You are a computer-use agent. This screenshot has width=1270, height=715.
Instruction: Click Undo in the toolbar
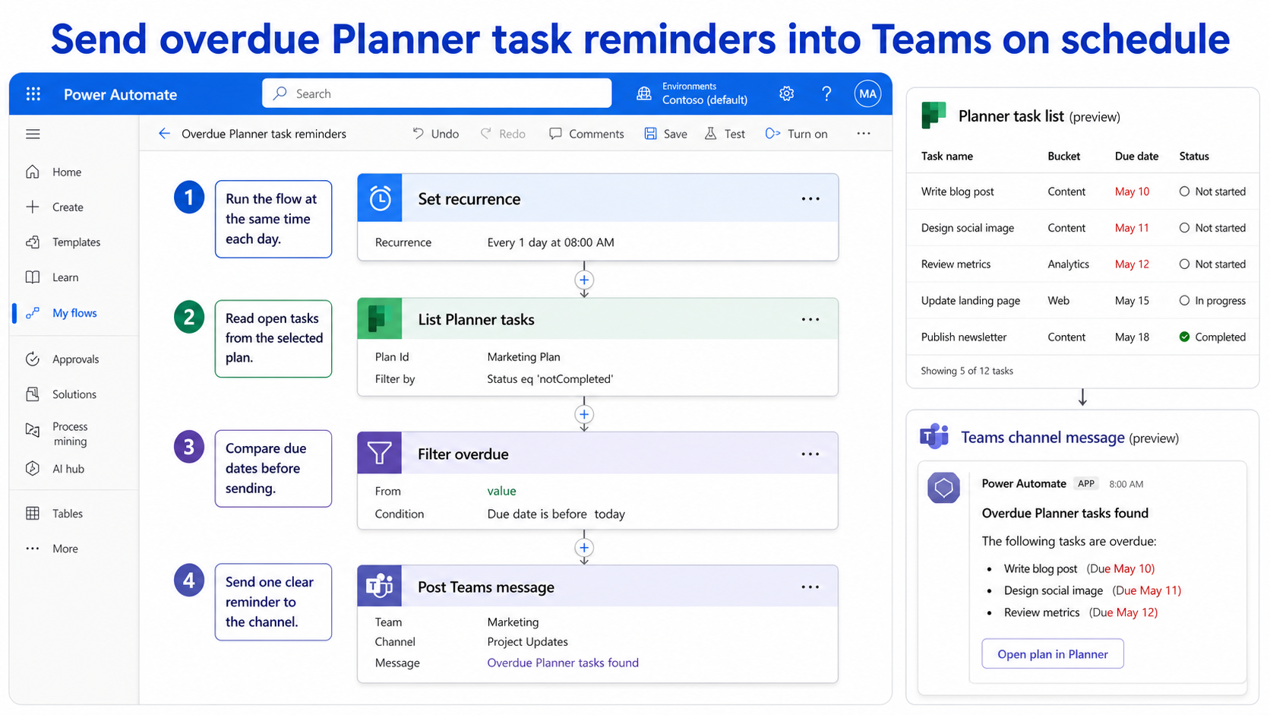click(x=435, y=134)
